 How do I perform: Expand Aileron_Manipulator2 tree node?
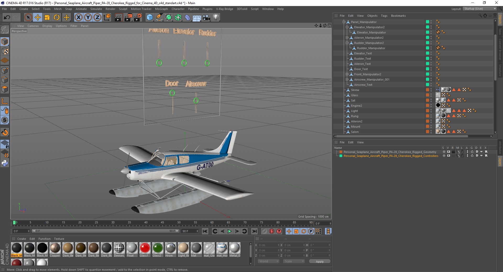pos(347,38)
